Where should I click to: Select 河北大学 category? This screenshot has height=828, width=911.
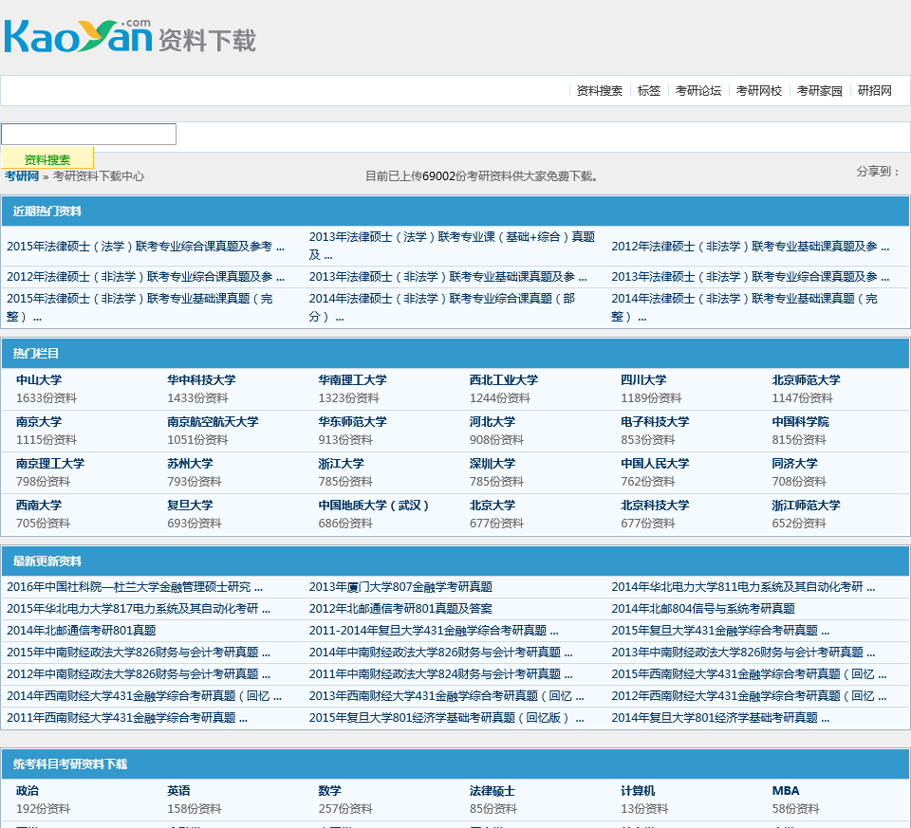(x=493, y=421)
